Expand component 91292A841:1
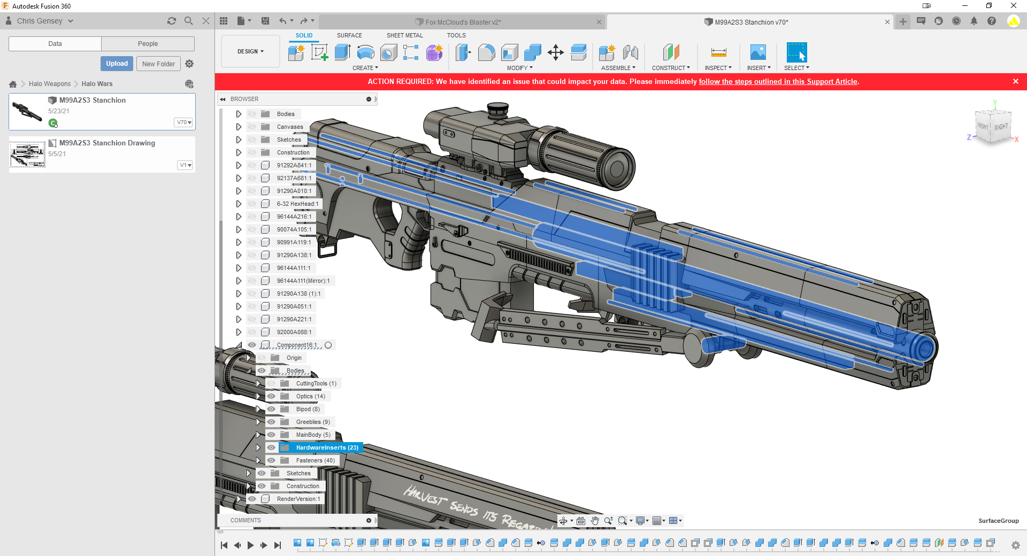This screenshot has height=556, width=1027. click(x=239, y=165)
